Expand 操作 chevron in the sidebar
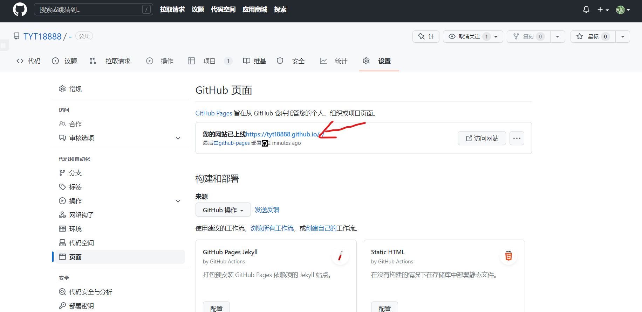642x312 pixels. (x=178, y=201)
